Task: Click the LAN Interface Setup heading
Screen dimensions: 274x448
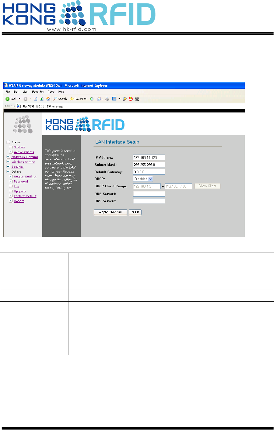Action: [x=117, y=142]
